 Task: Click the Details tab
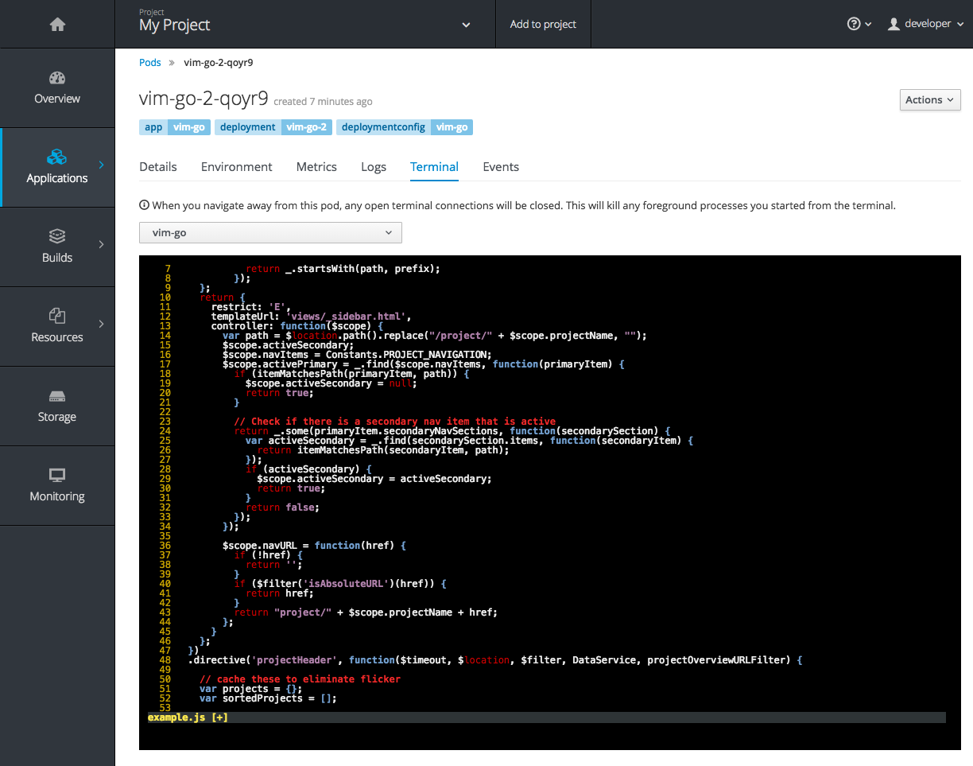click(157, 167)
